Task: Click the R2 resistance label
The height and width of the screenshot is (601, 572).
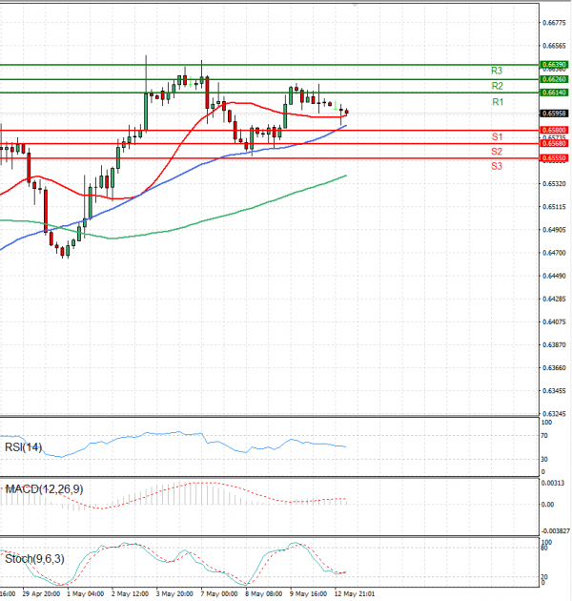Action: pos(497,86)
